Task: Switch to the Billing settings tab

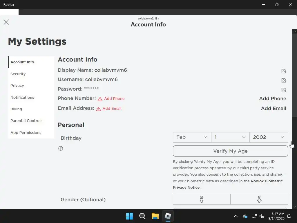Action: click(31, 109)
